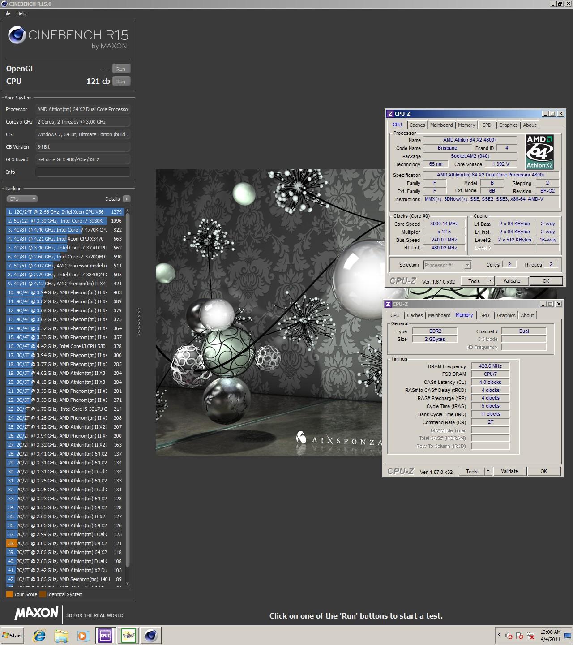Switch to About tab in lower CPU-Z window
Viewport: 573px width, 645px height.
tap(527, 315)
